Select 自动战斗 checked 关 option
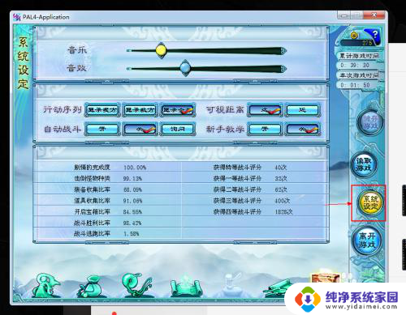The height and width of the screenshot is (315, 406). coord(140,130)
